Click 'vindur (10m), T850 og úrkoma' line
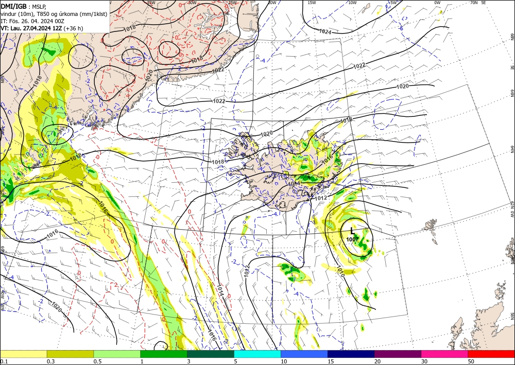This screenshot has height=365, width=515. click(54, 14)
